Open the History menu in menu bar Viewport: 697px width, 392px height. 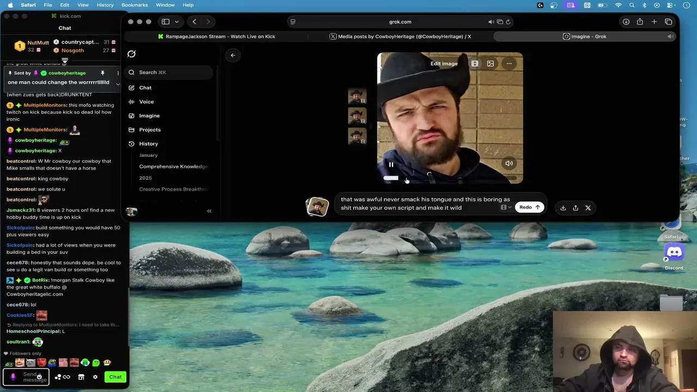coord(105,5)
